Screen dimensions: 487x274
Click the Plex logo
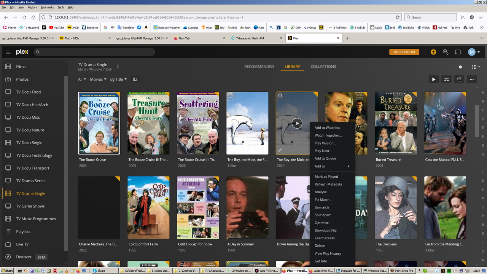[22, 52]
